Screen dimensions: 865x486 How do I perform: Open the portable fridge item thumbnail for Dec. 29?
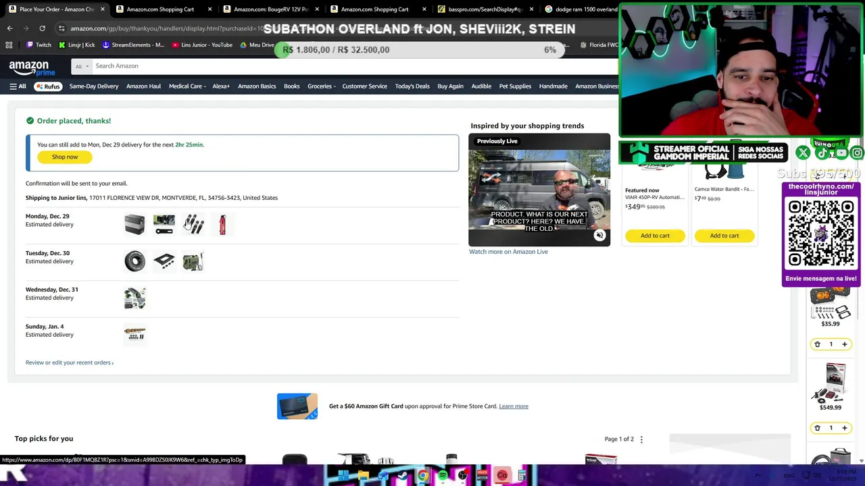point(134,225)
